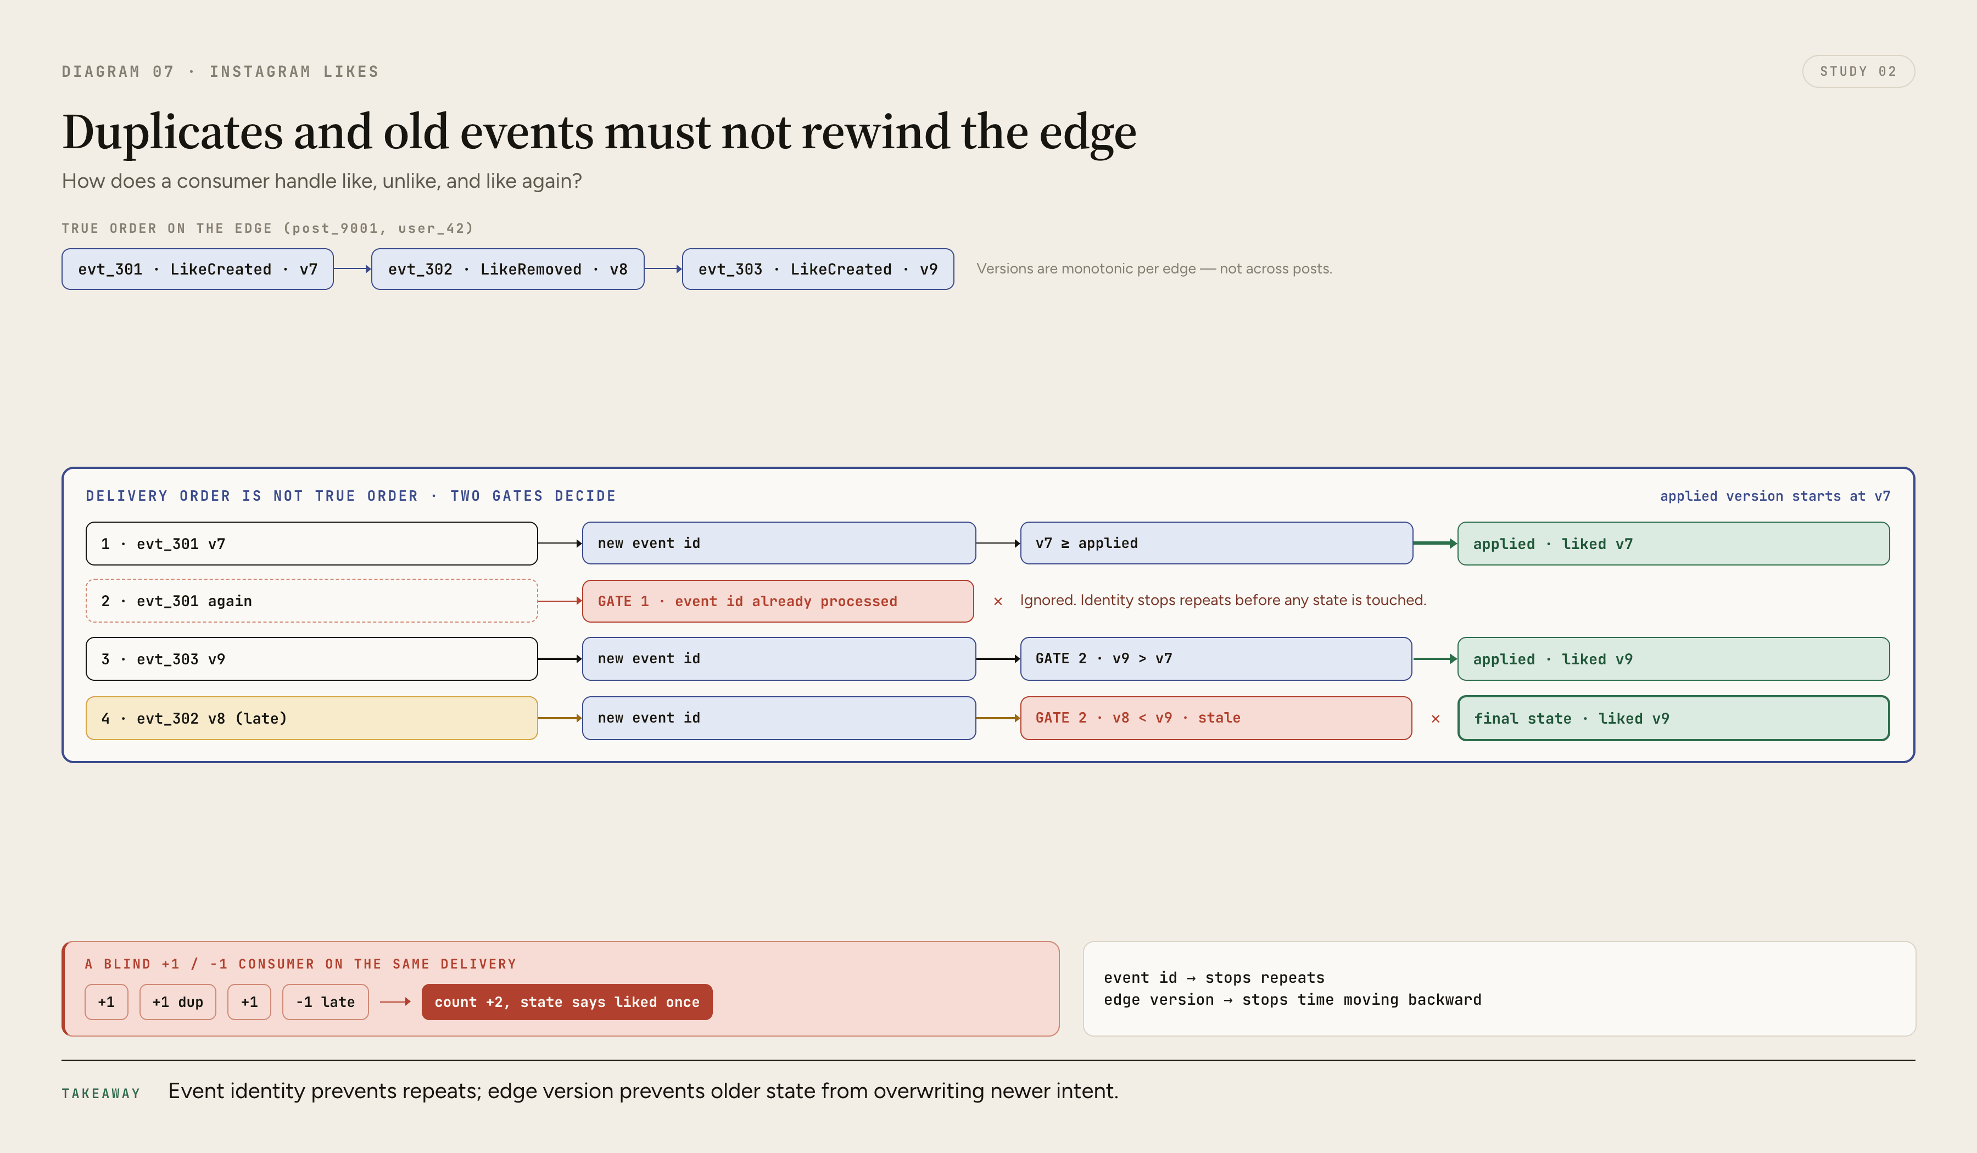Click the 'Ignored. Identity stops repeats' sentence
Image resolution: width=1977 pixels, height=1153 pixels.
tap(1223, 600)
